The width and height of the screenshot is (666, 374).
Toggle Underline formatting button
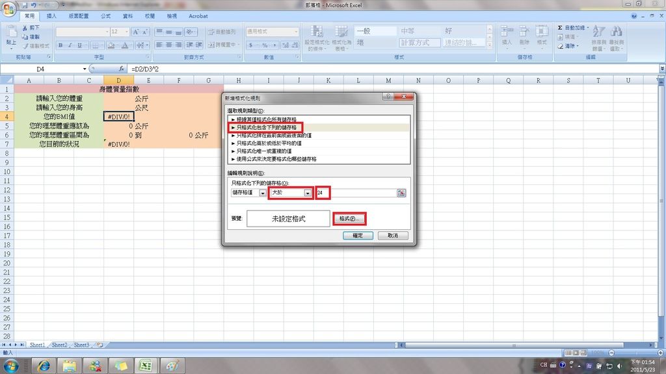pyautogui.click(x=79, y=45)
